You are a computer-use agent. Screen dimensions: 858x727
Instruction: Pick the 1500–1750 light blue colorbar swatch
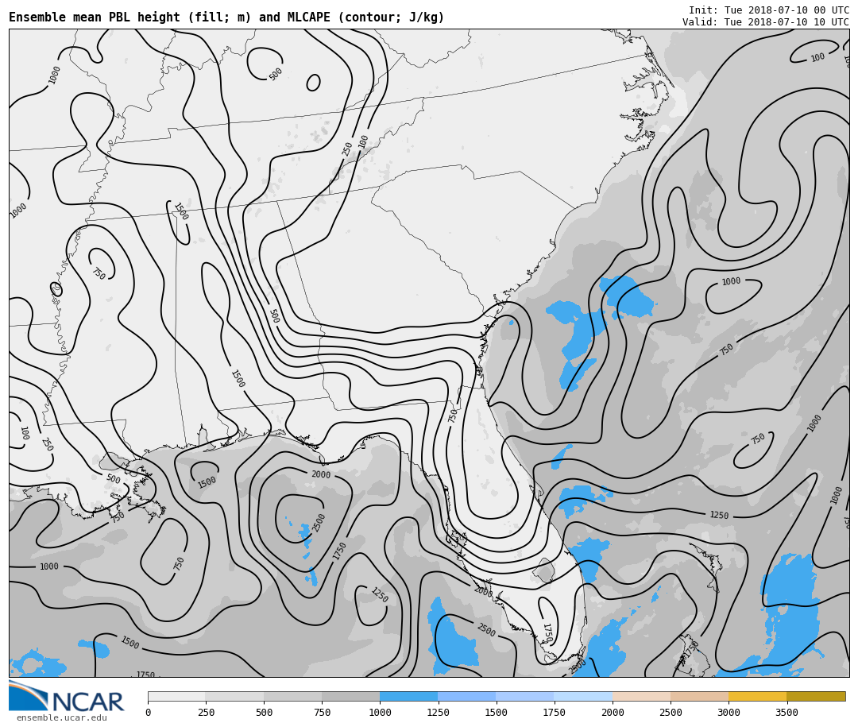(x=524, y=696)
